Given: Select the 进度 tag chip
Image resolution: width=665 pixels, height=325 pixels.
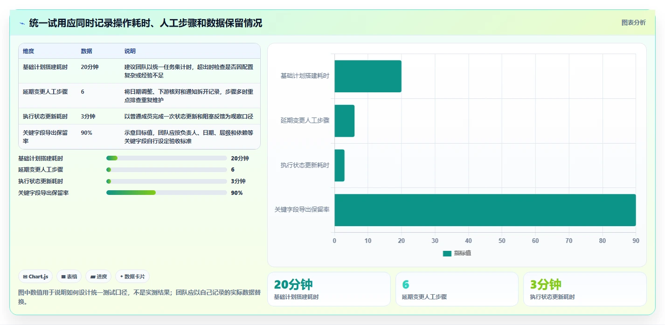Looking at the screenshot, I should pos(98,277).
